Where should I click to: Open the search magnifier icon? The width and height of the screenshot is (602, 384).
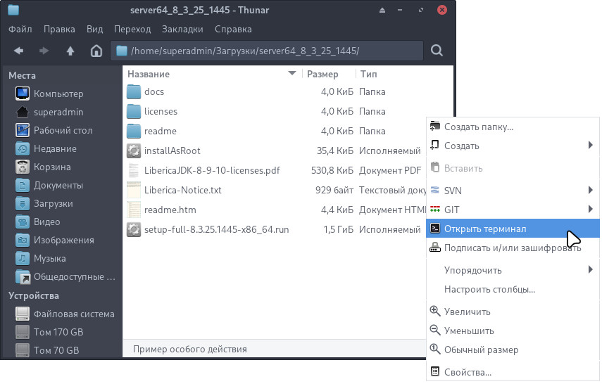pyautogui.click(x=437, y=51)
